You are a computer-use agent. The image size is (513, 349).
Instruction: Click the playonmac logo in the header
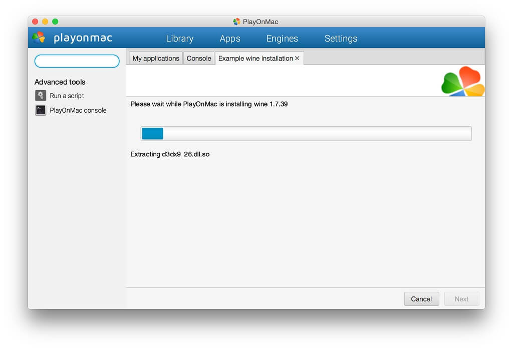point(72,38)
